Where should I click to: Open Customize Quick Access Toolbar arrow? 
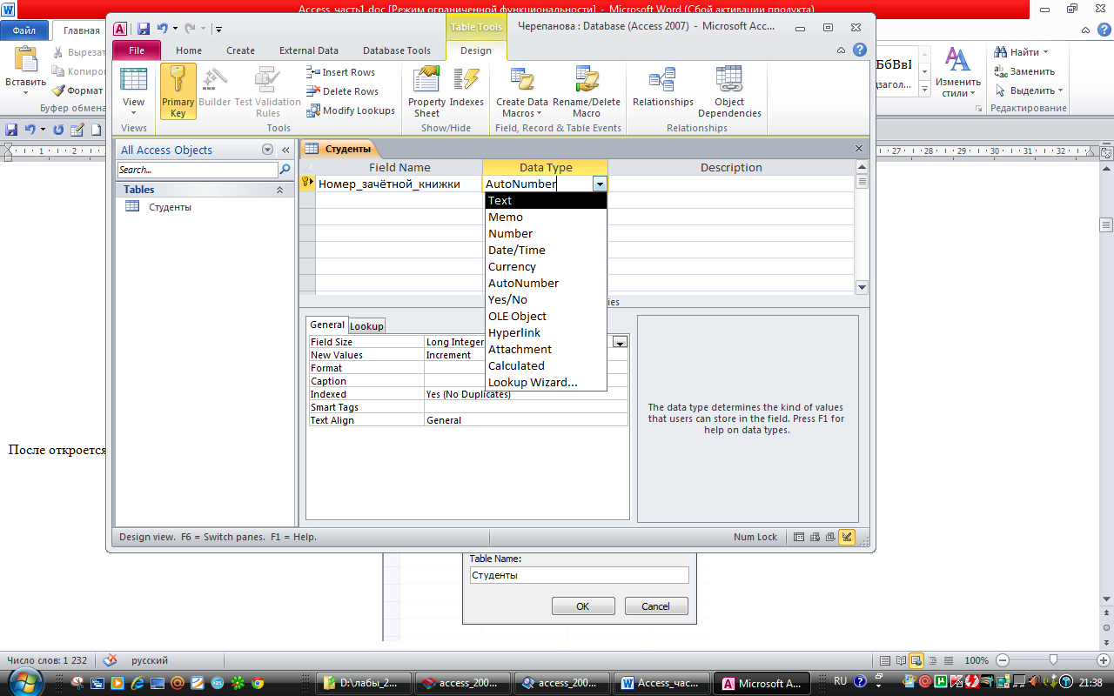218,30
